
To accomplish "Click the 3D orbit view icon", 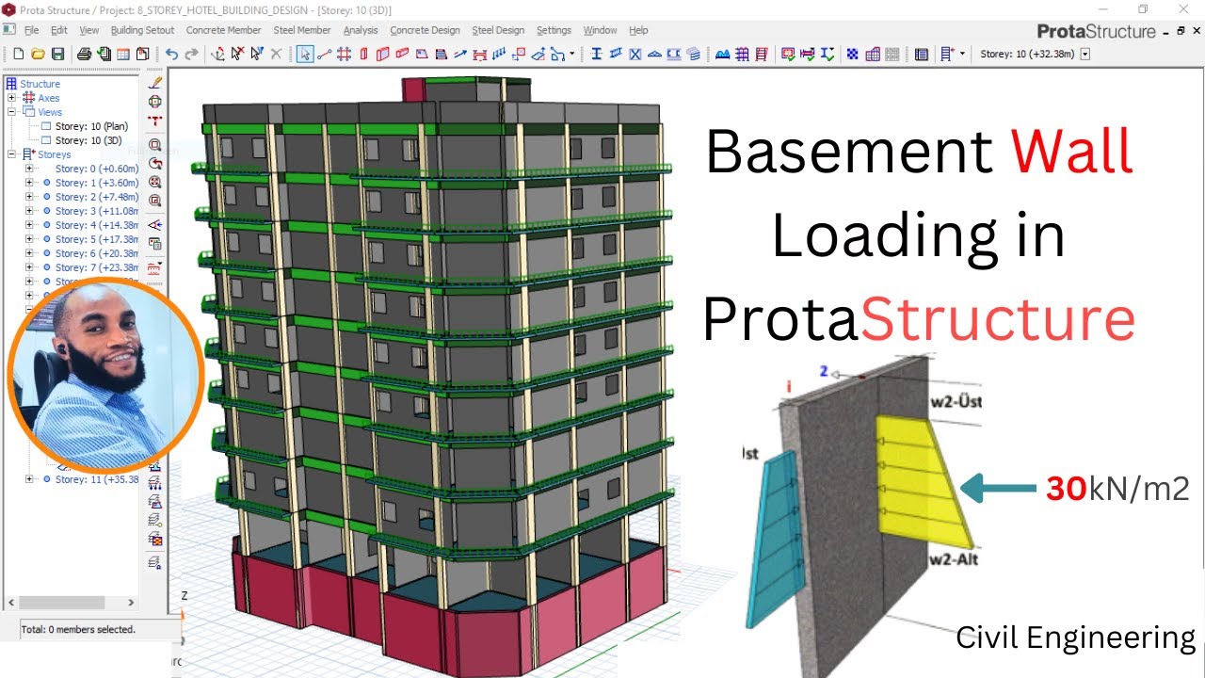I will point(156,101).
